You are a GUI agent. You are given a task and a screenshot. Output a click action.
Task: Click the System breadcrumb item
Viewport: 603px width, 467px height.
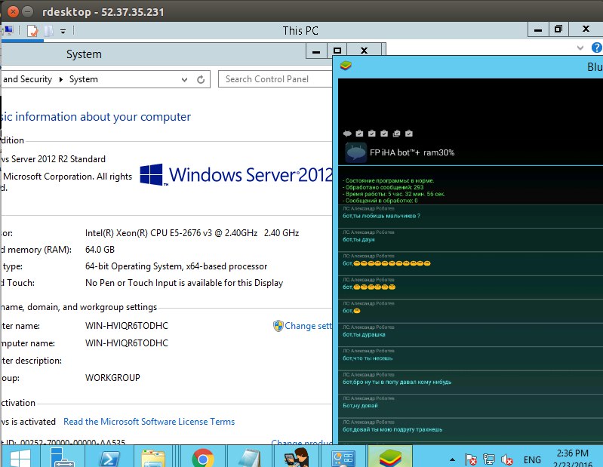[84, 79]
